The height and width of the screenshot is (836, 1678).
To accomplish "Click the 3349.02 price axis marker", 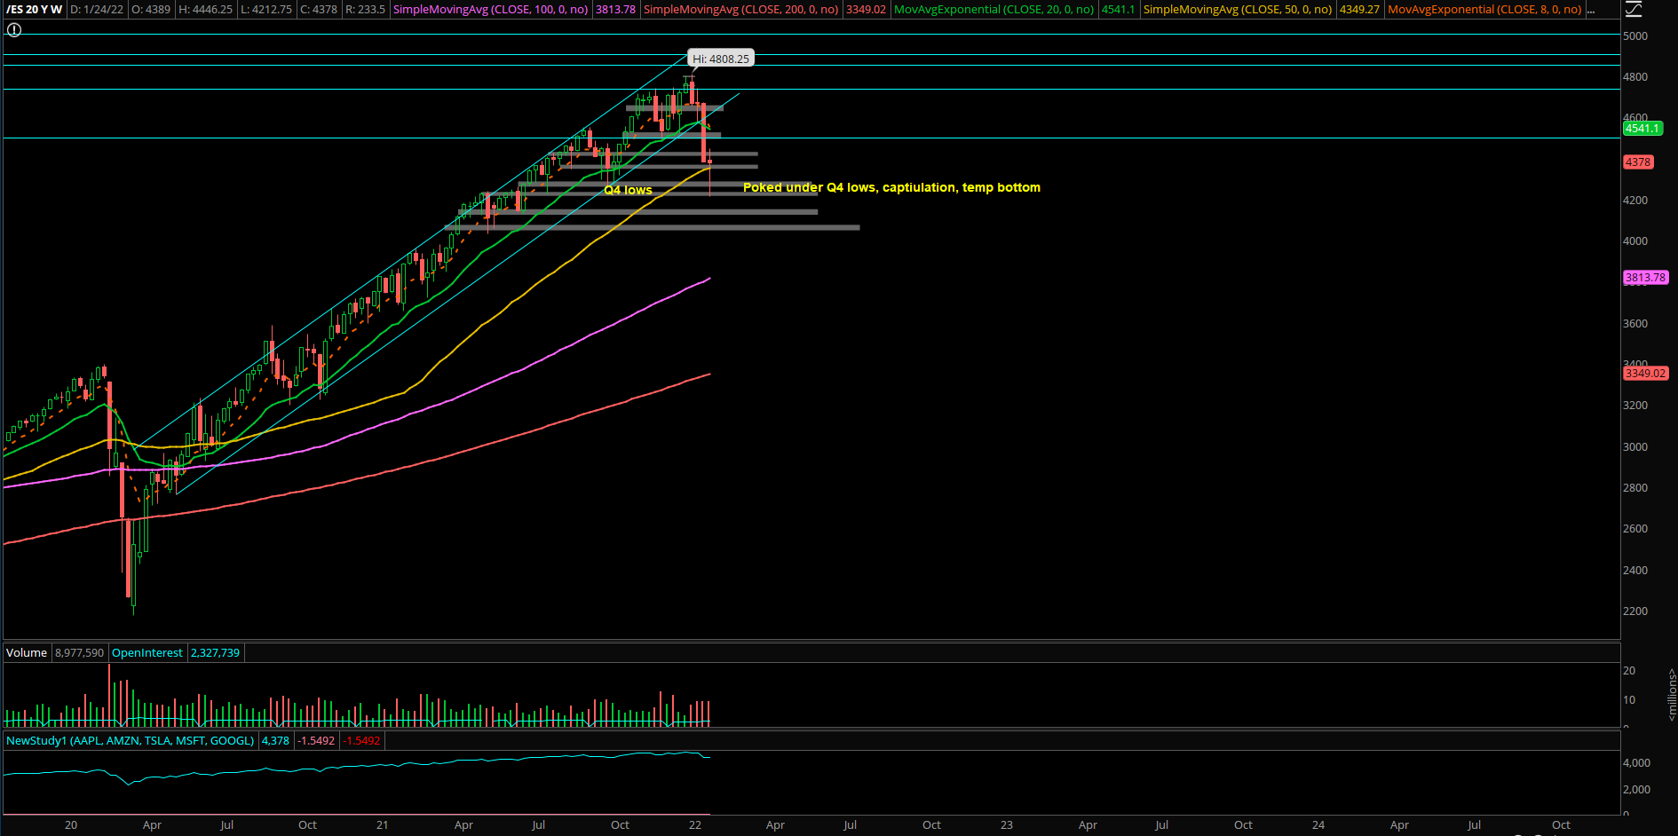I will tap(1644, 374).
